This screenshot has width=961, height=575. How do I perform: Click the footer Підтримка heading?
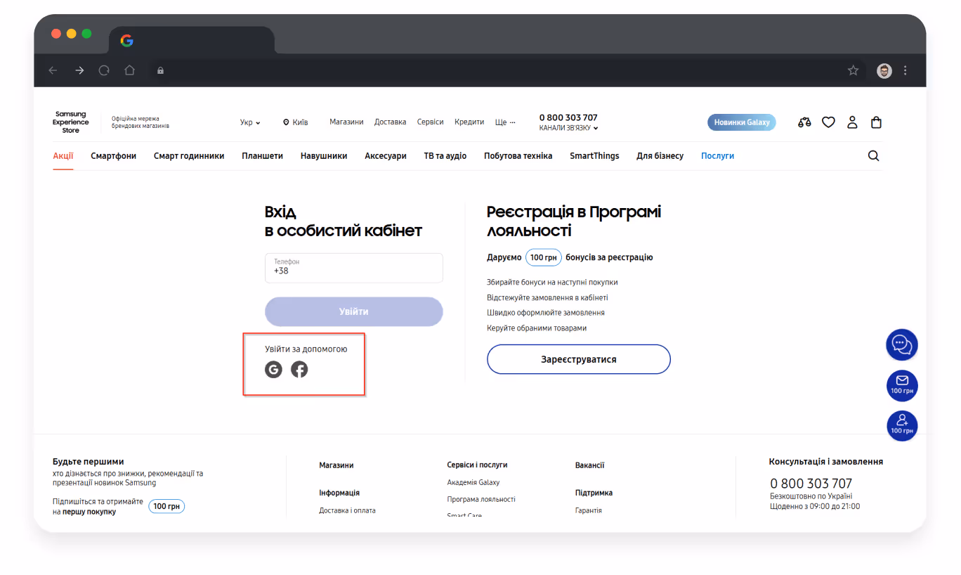tap(594, 493)
